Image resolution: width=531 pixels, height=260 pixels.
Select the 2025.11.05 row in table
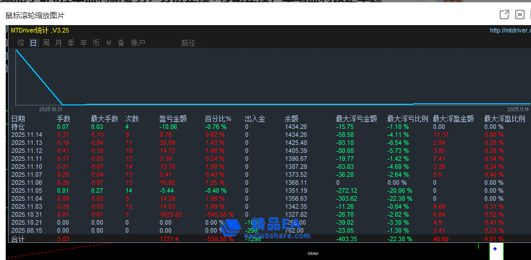(27, 190)
